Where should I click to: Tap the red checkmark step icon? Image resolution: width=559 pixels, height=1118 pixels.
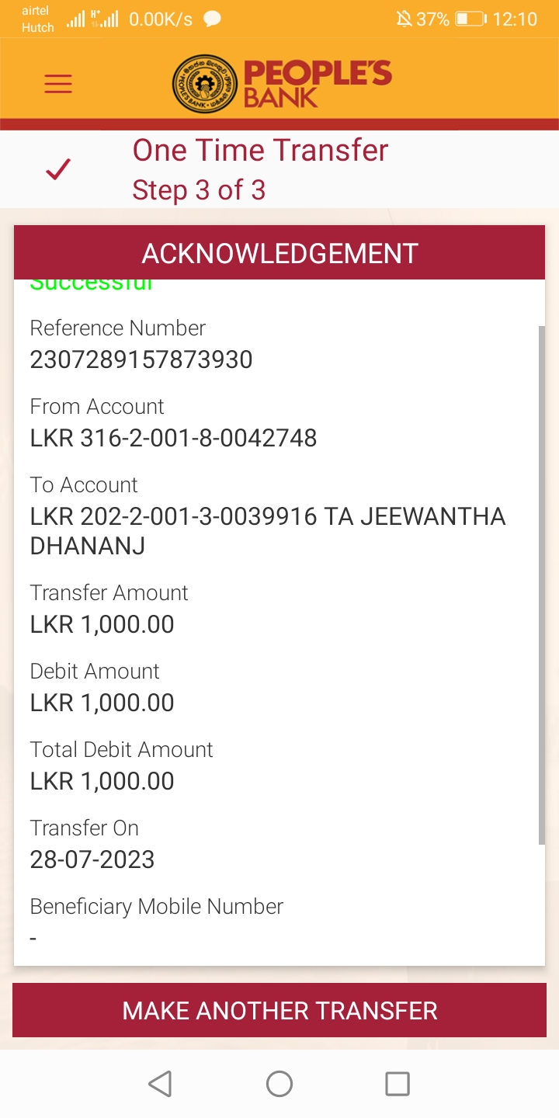(58, 169)
